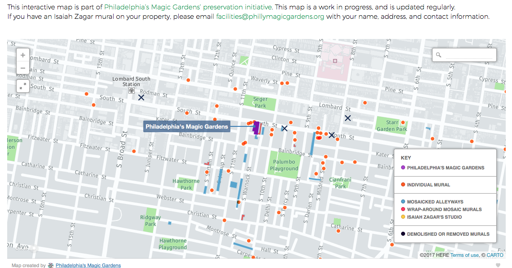The height and width of the screenshot is (268, 512).
Task: Click the search text field on map
Action: pos(469,55)
